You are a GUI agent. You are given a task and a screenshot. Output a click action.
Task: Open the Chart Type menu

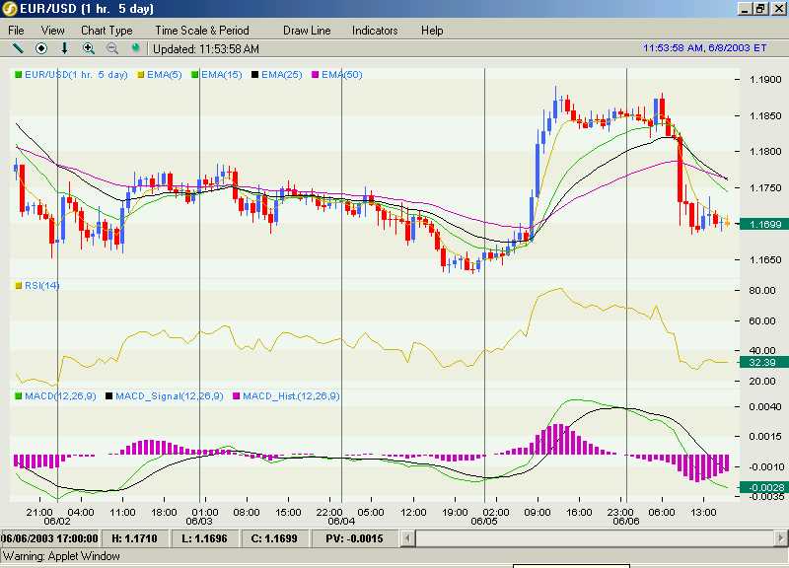[x=107, y=31]
